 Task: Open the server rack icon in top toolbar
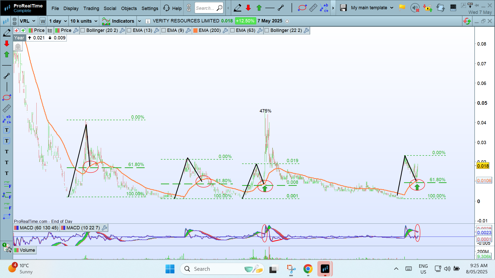(453, 8)
